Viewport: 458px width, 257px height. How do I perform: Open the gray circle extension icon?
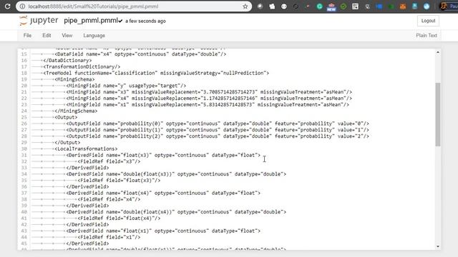(x=260, y=6)
